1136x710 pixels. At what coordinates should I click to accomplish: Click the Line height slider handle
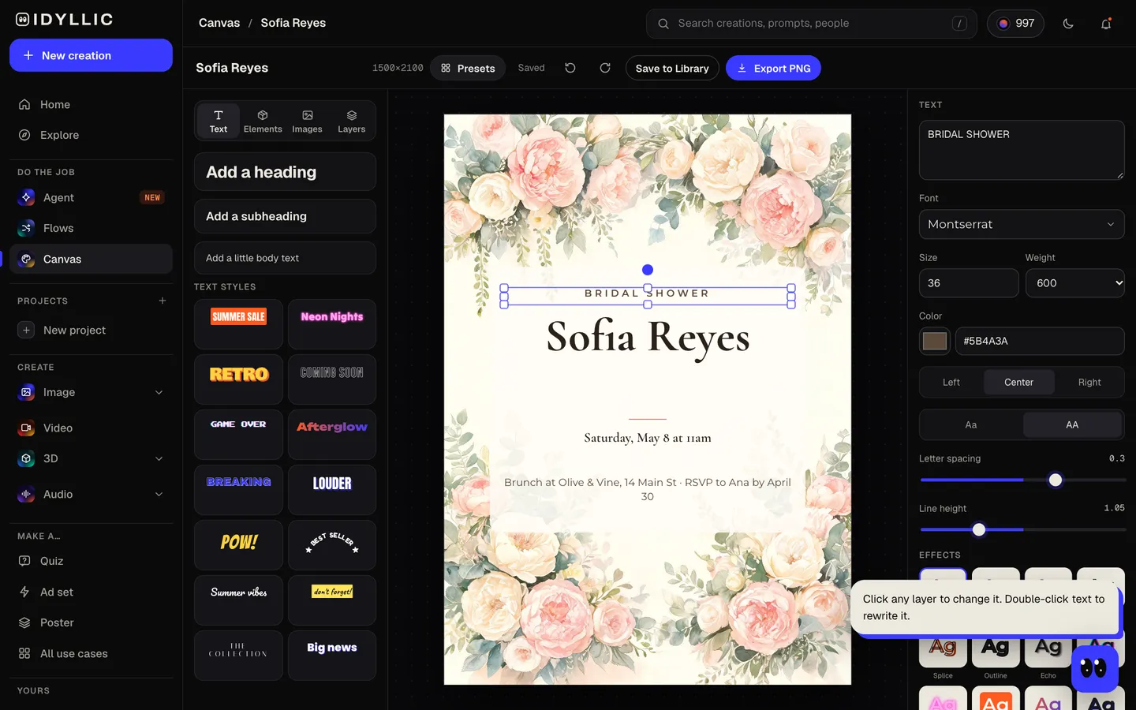pyautogui.click(x=979, y=530)
